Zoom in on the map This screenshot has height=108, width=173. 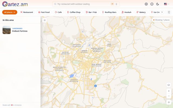point(169,91)
